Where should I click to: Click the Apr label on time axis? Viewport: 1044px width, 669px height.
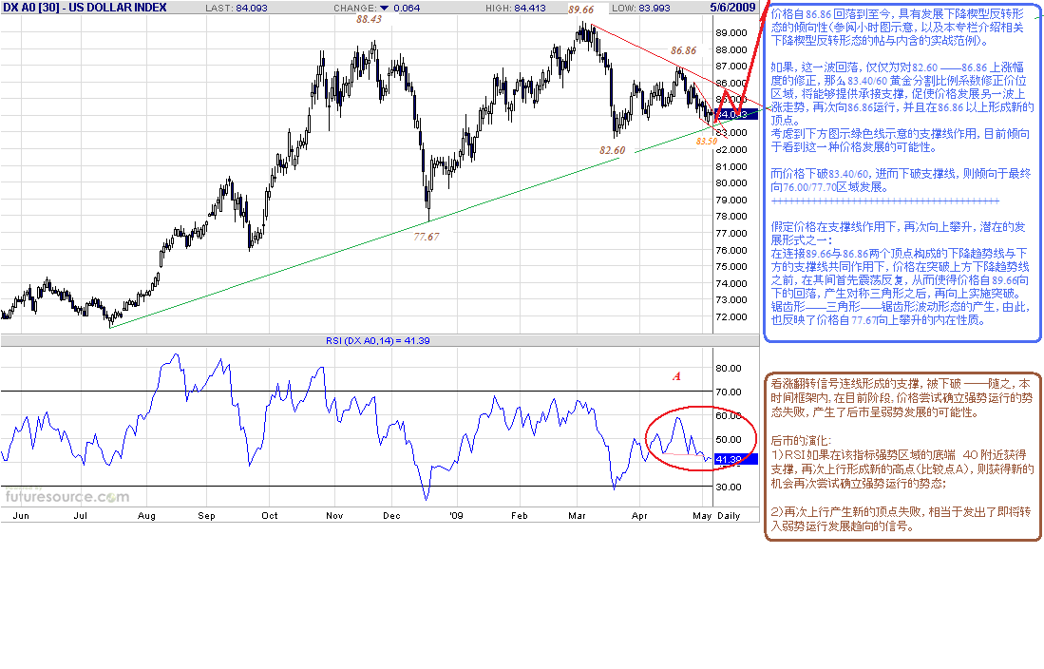639,516
